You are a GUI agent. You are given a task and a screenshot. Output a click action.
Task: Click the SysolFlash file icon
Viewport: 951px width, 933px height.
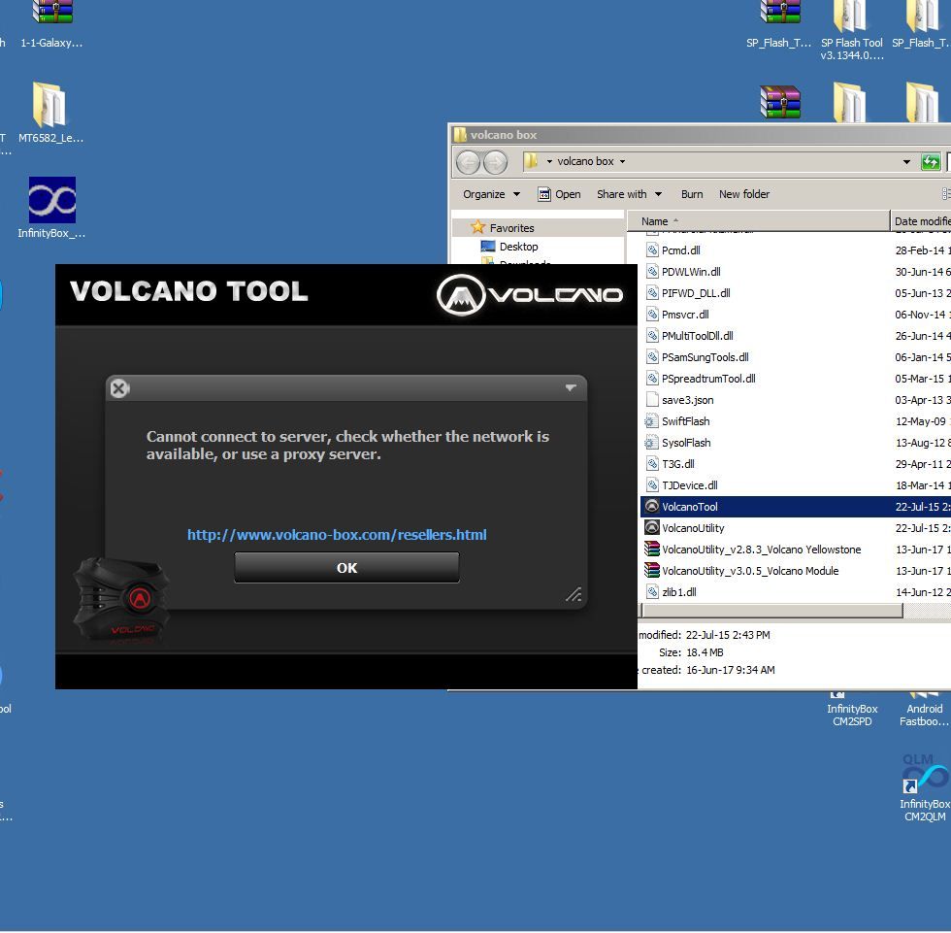point(652,443)
